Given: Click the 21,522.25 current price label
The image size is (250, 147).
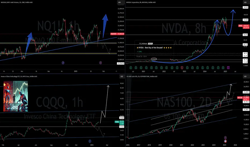Looking at the screenshot, I should coord(120,34).
